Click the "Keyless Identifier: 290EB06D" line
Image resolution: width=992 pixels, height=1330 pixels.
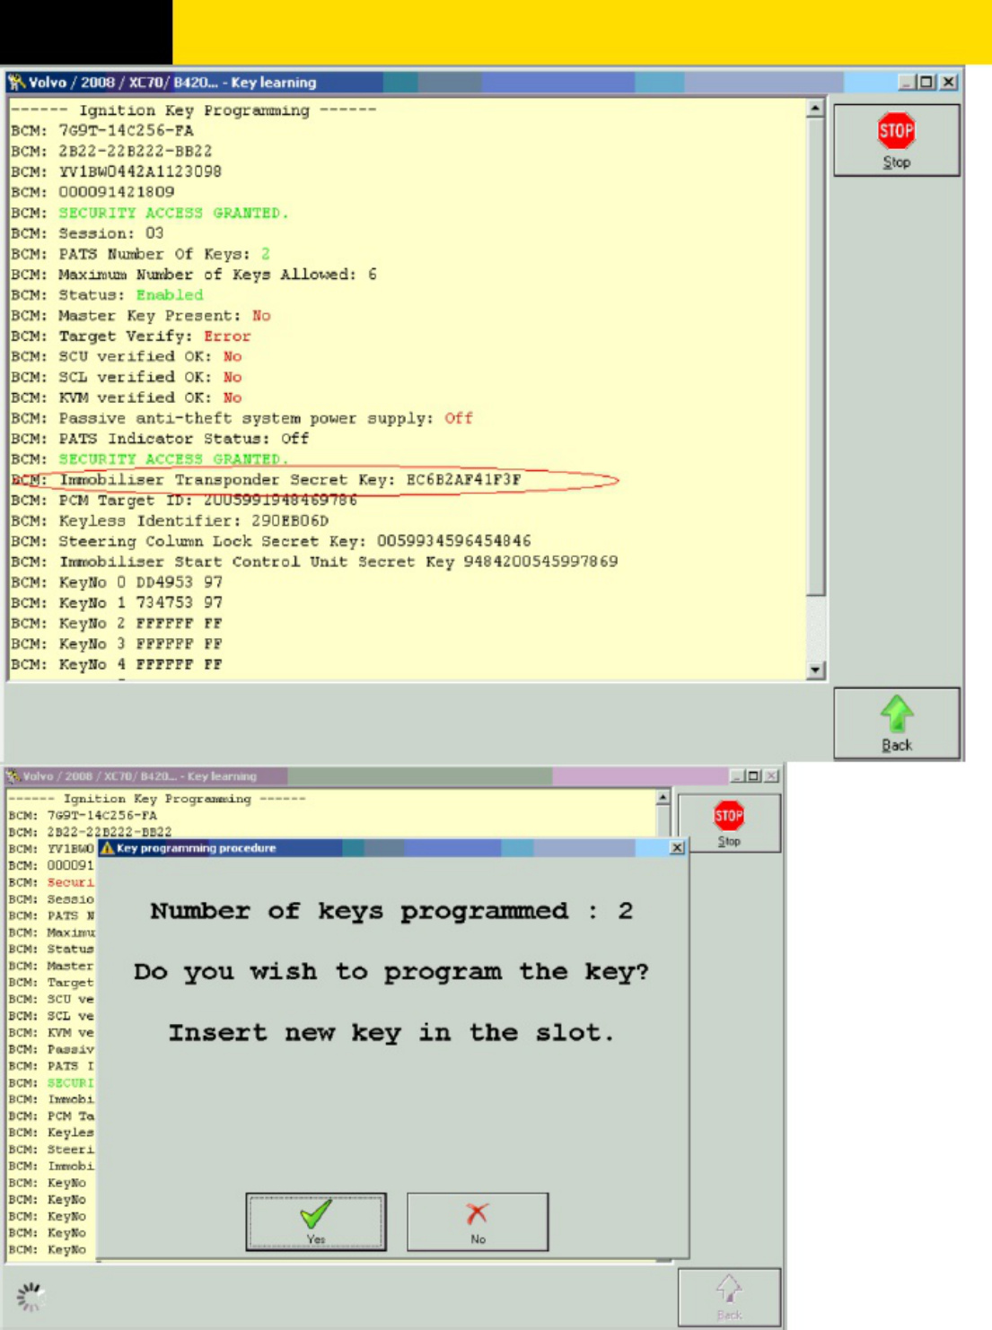[x=170, y=521]
